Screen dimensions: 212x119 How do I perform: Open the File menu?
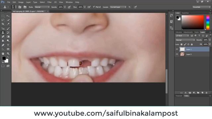pos(9,2)
